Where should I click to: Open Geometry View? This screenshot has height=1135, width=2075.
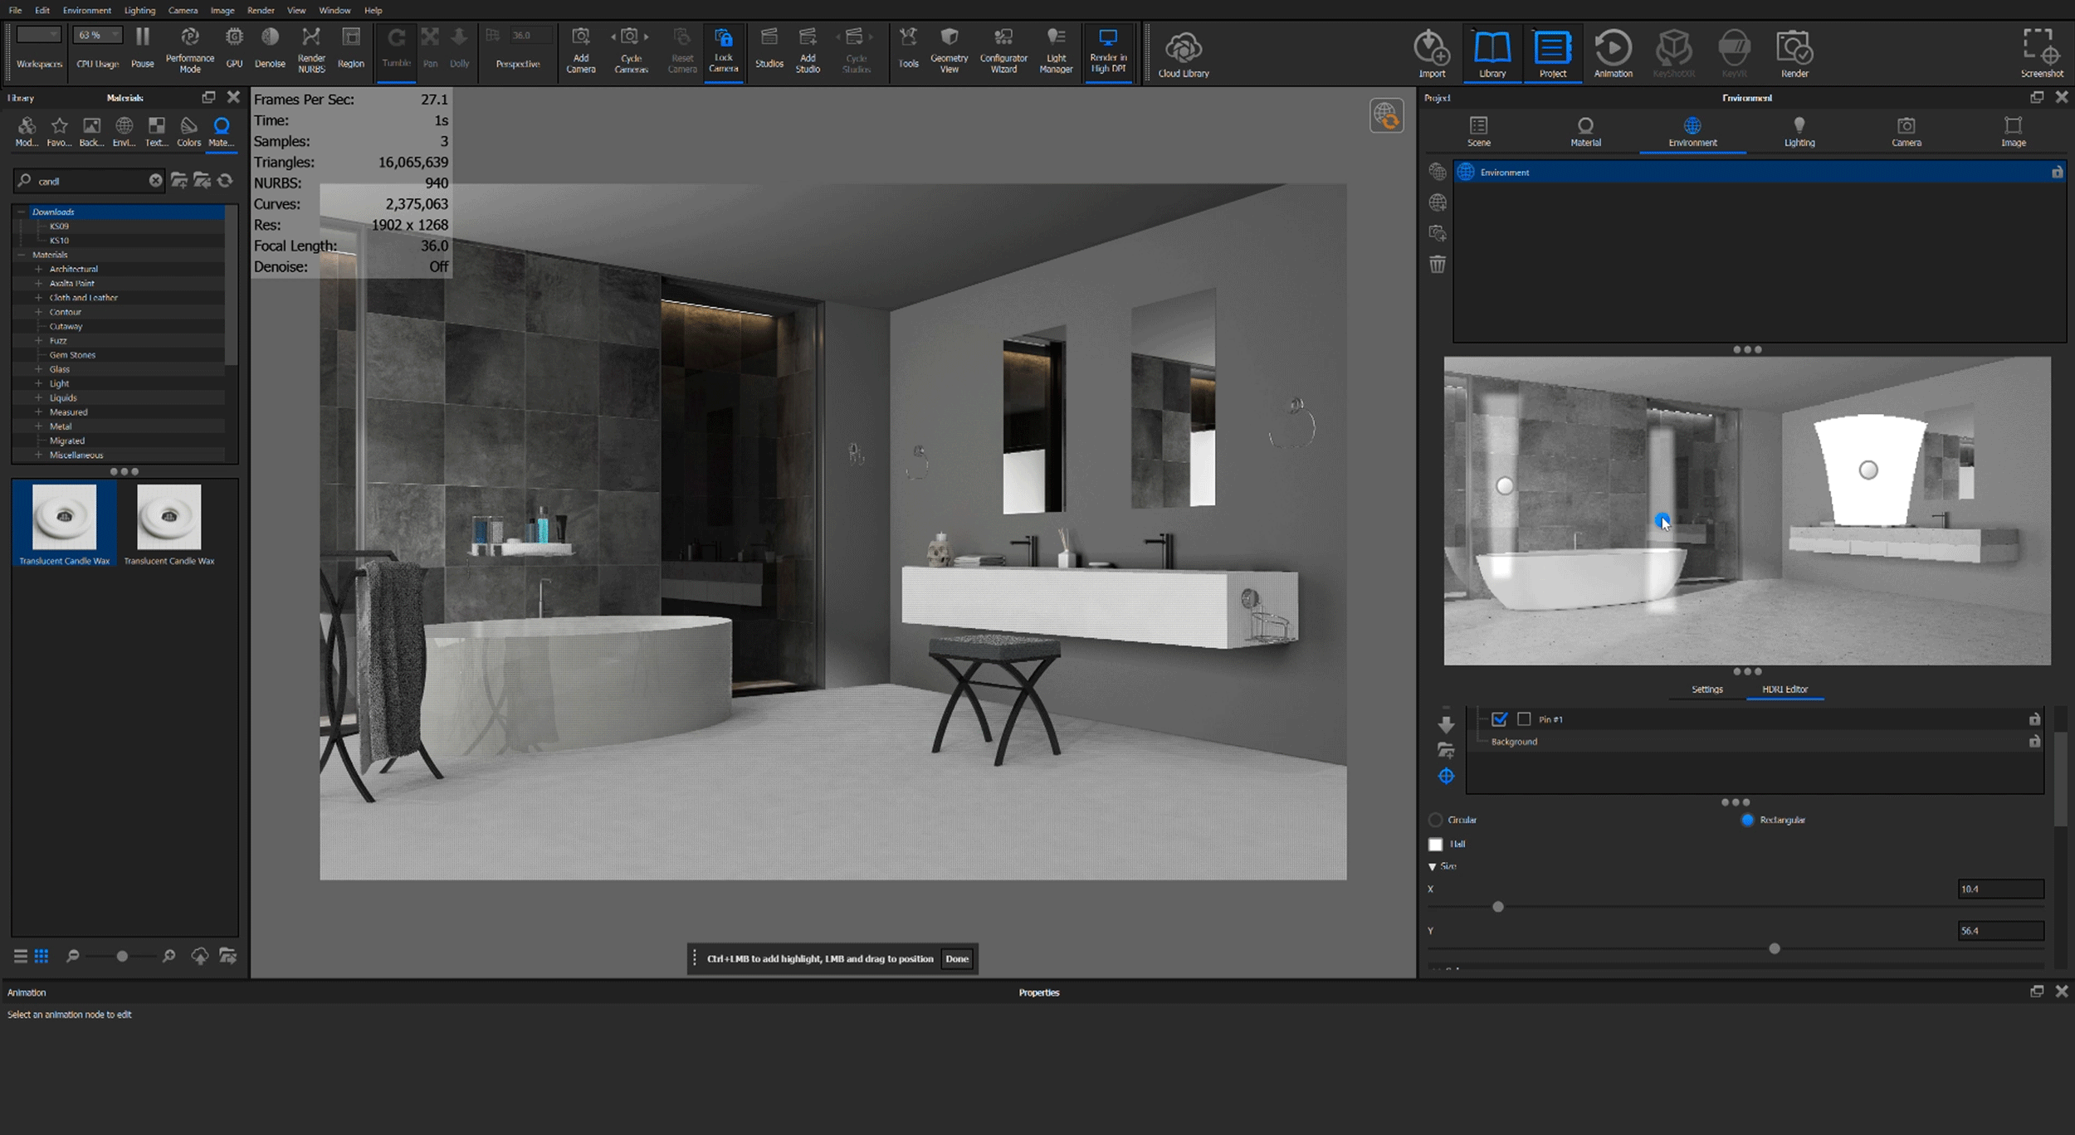click(x=949, y=51)
